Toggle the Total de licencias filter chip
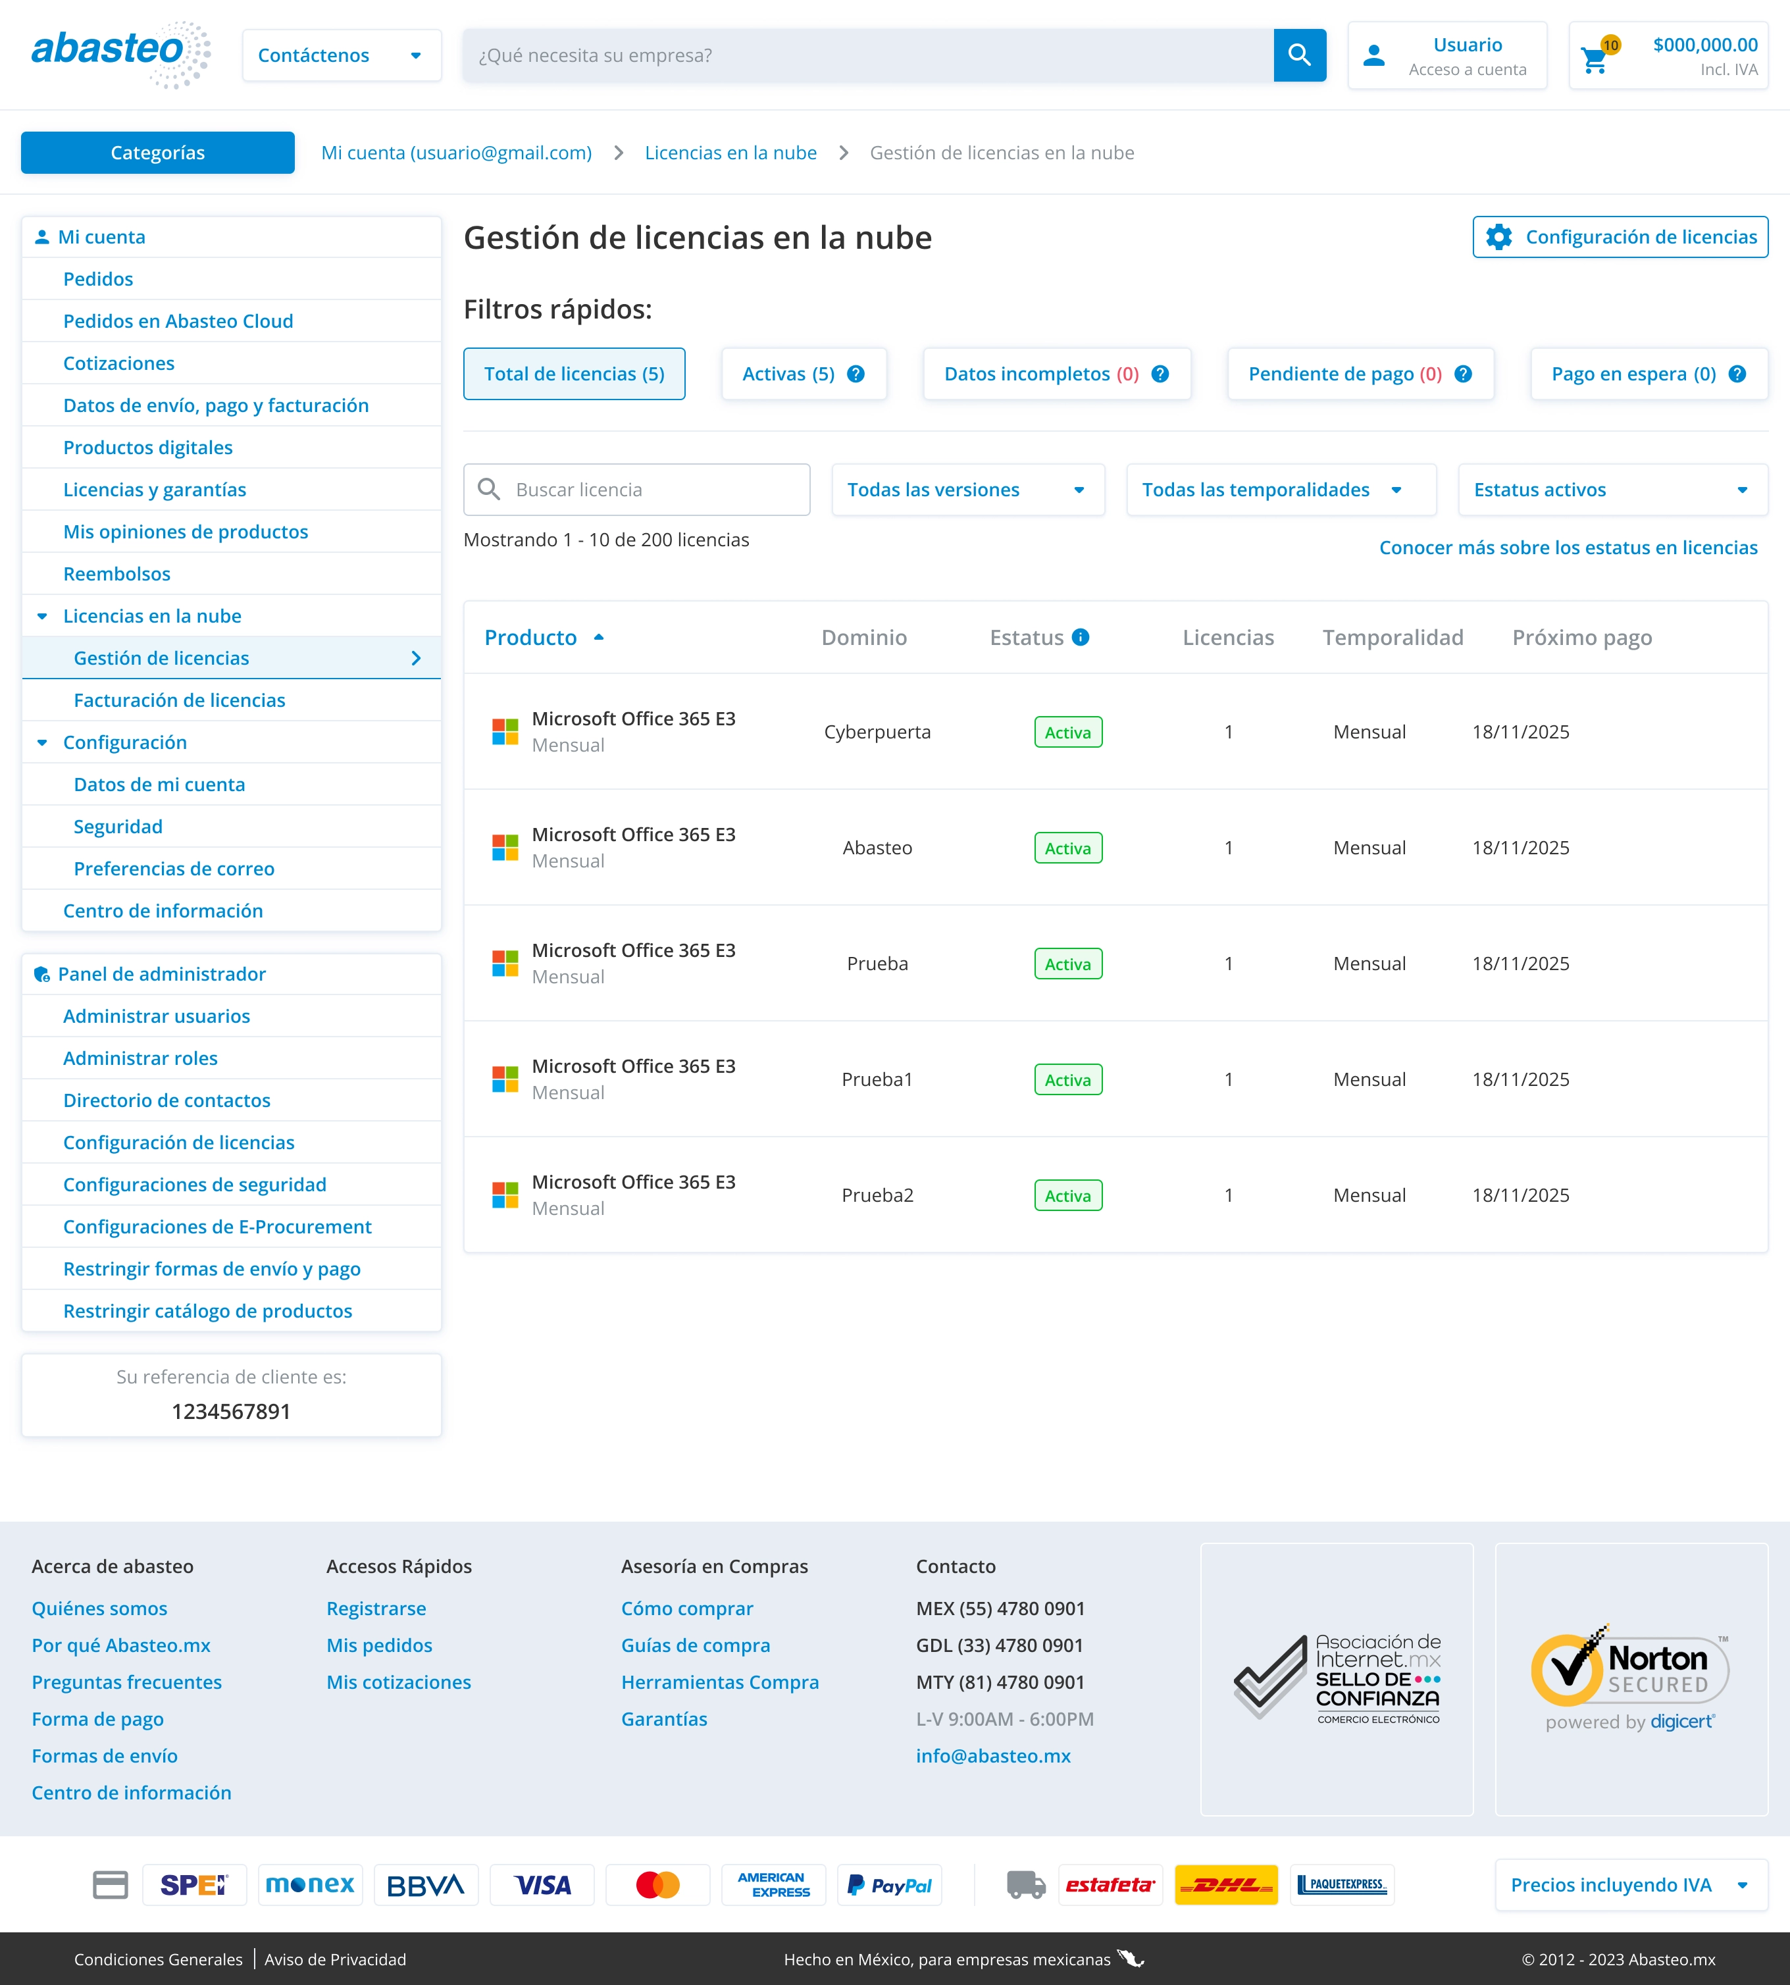Screen dimensions: 1790x1985 [x=575, y=374]
